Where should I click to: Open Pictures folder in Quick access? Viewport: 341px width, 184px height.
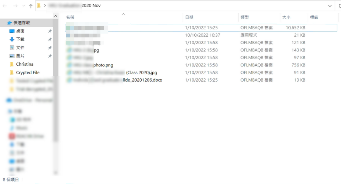[x=12, y=56]
